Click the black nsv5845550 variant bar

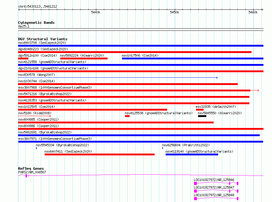coord(202,116)
